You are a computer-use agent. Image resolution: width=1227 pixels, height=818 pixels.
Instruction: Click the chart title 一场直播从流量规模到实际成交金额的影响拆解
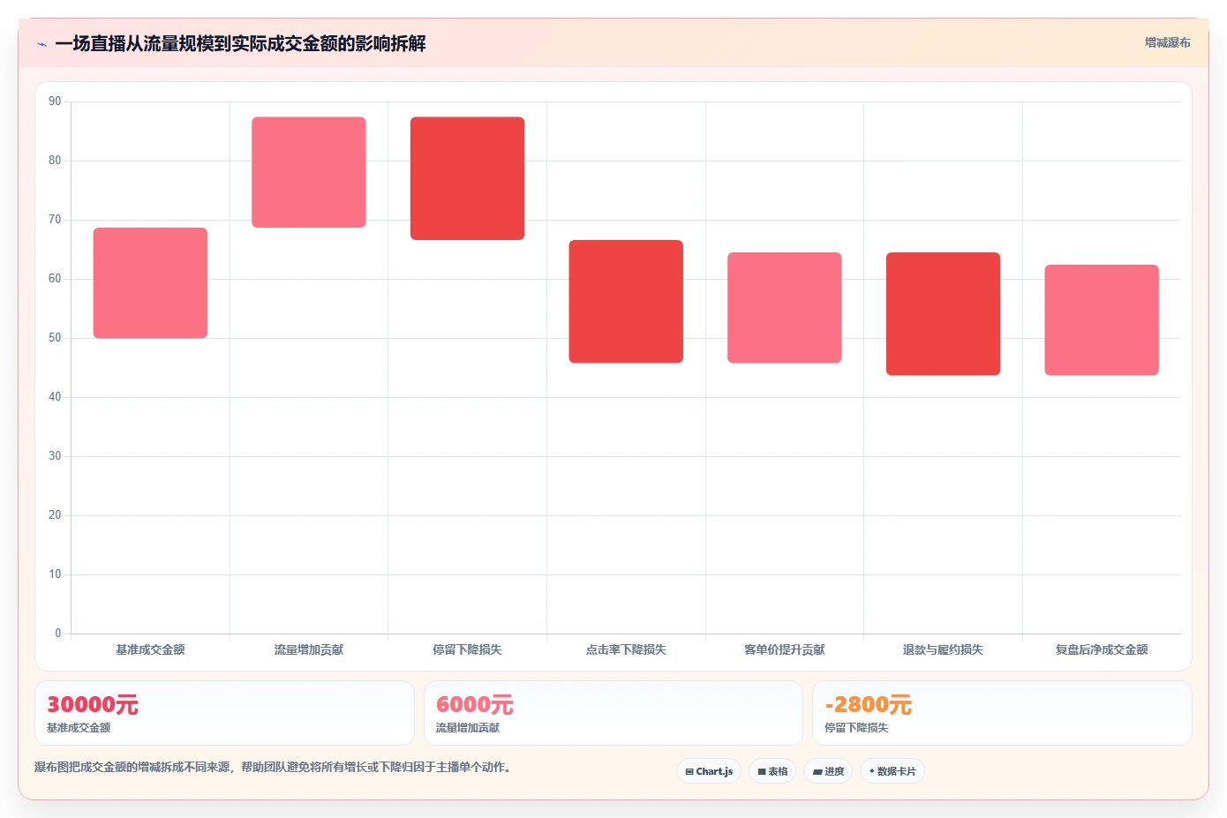point(240,43)
